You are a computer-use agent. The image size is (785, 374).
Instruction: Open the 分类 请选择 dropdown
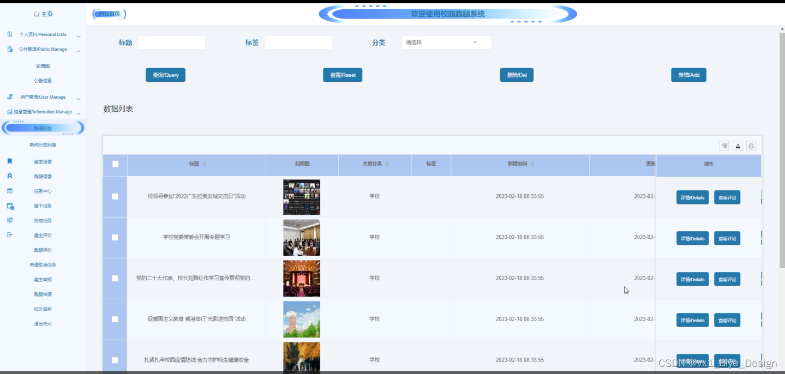coord(447,43)
